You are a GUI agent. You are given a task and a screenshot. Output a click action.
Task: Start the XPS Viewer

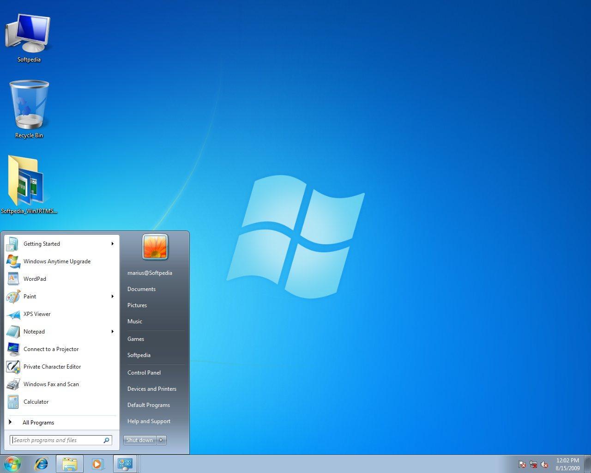point(37,314)
